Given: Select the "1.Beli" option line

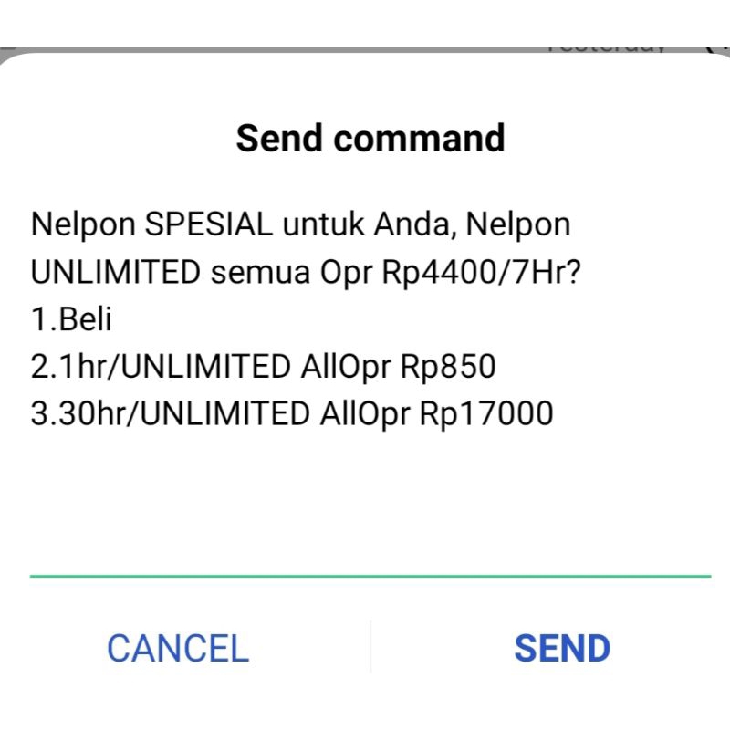Looking at the screenshot, I should (x=72, y=319).
